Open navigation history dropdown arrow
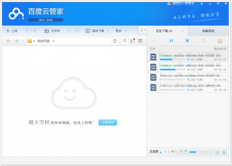Viewport: 232px width, 166px height. 23,41
